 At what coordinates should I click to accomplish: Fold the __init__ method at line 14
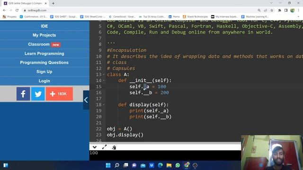coord(104,81)
